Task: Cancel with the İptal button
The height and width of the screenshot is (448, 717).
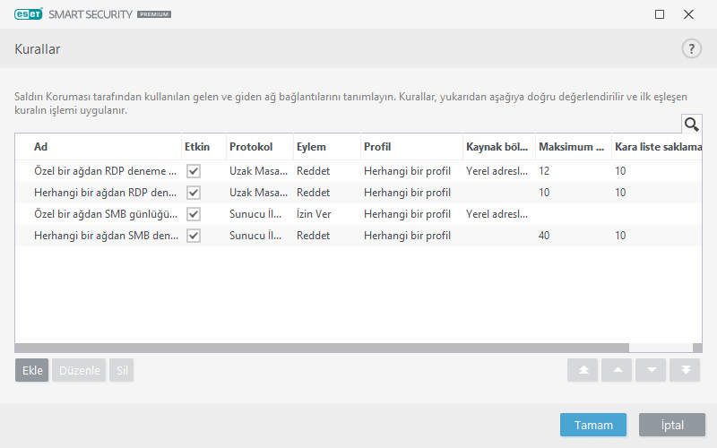Action: (671, 426)
